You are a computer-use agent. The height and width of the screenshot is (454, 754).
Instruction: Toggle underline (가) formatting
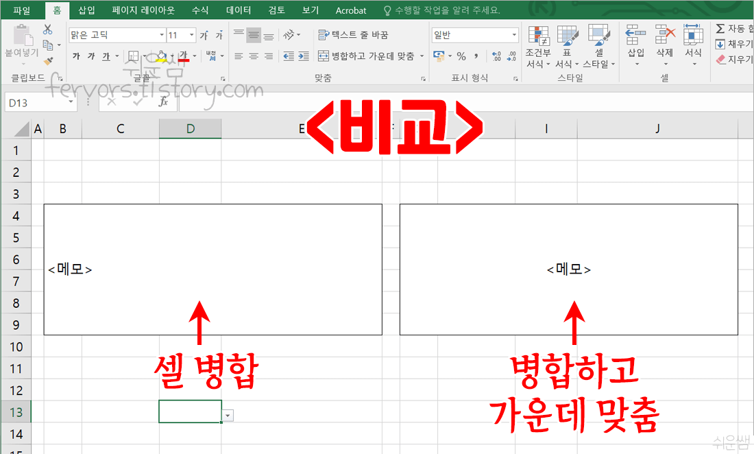(106, 56)
